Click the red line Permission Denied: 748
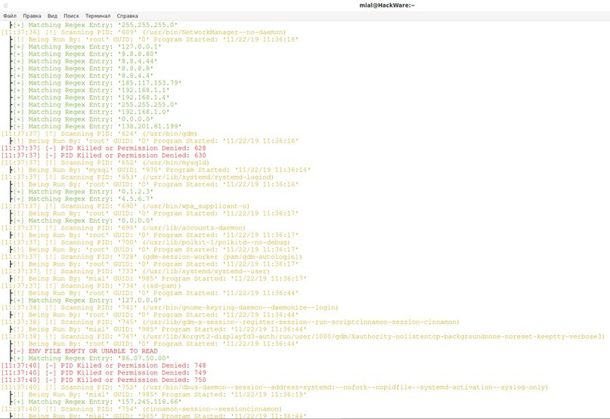610x419 pixels. pyautogui.click(x=104, y=365)
